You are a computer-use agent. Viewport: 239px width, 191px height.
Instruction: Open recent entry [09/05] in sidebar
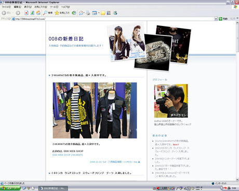[x=172, y=160]
